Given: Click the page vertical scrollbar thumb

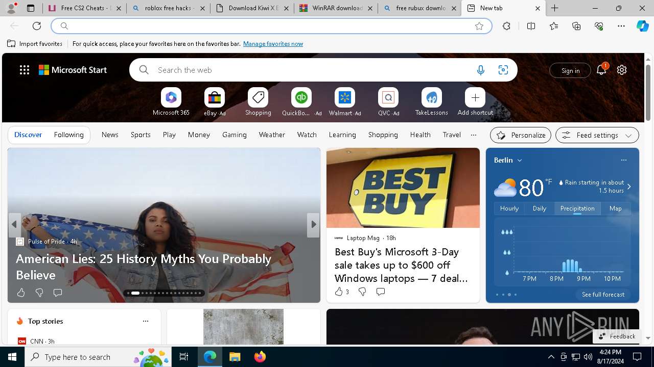Looking at the screenshot, I should click(648, 93).
